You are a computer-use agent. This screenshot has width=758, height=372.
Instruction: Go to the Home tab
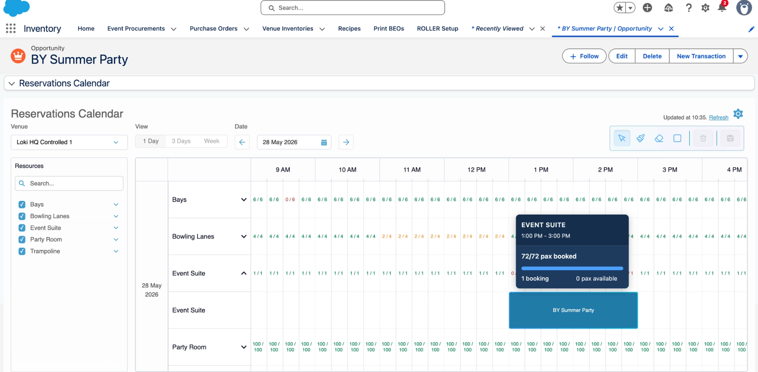[x=86, y=28]
